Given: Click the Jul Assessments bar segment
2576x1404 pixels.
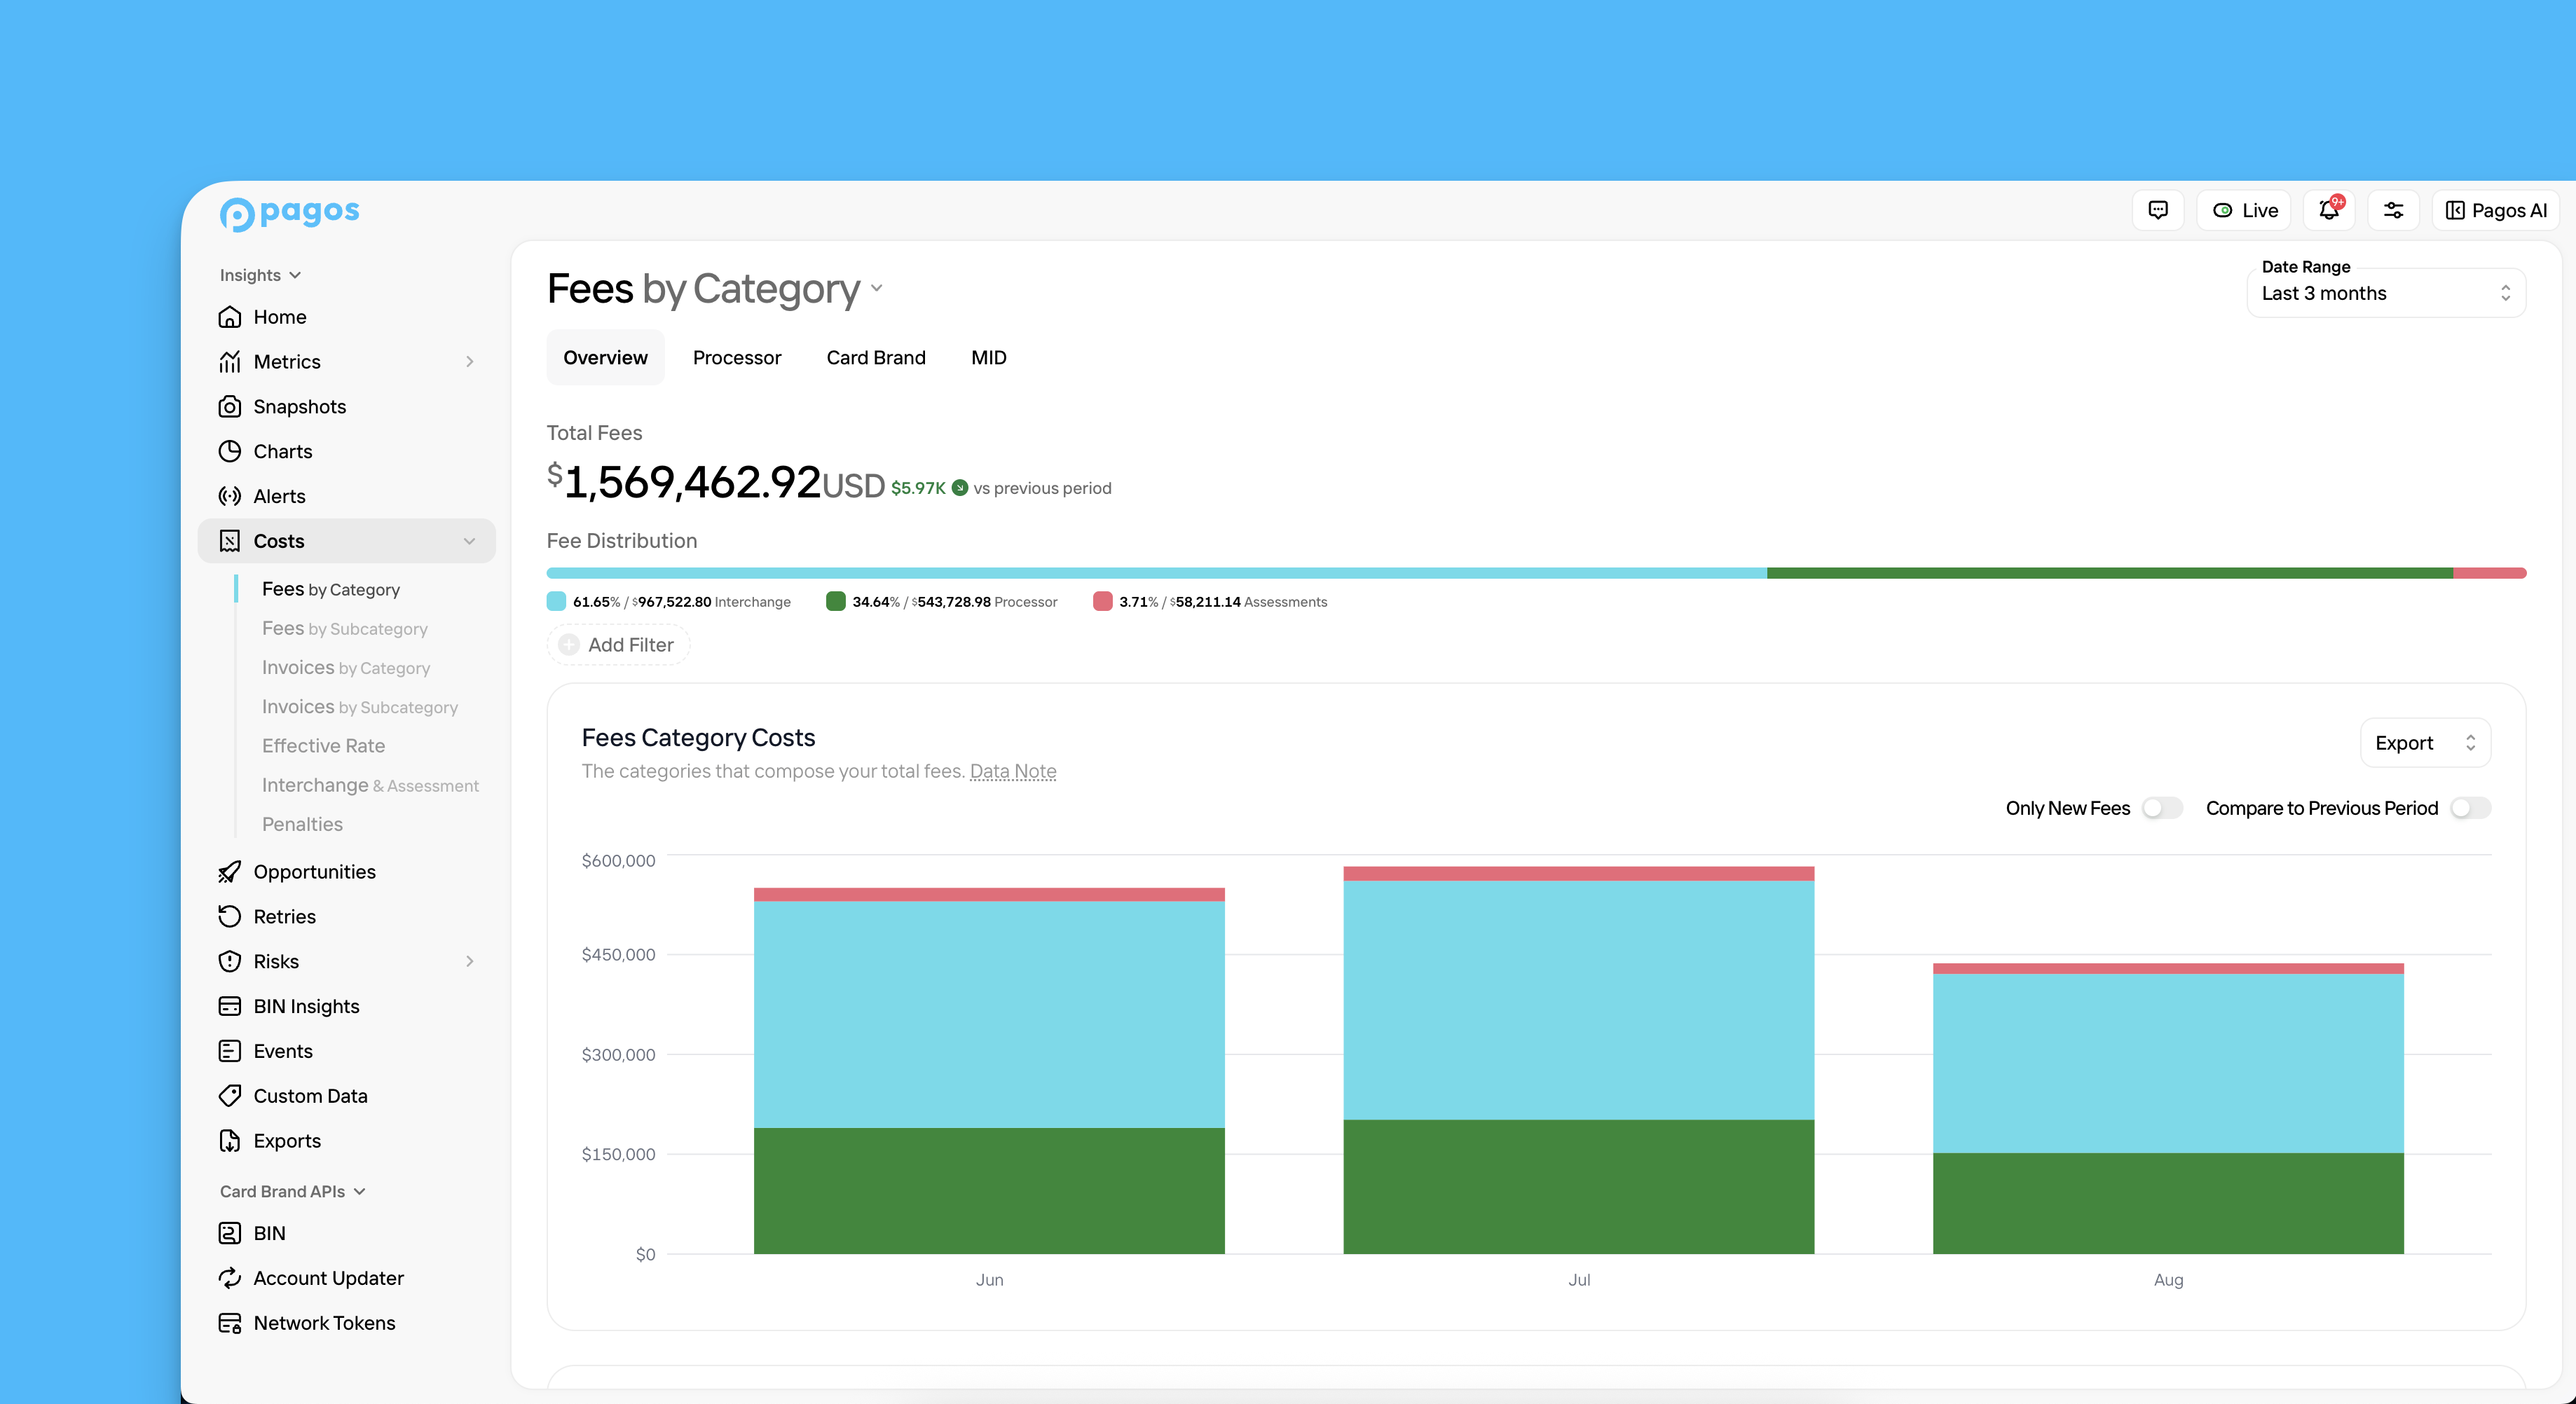Looking at the screenshot, I should point(1578,873).
